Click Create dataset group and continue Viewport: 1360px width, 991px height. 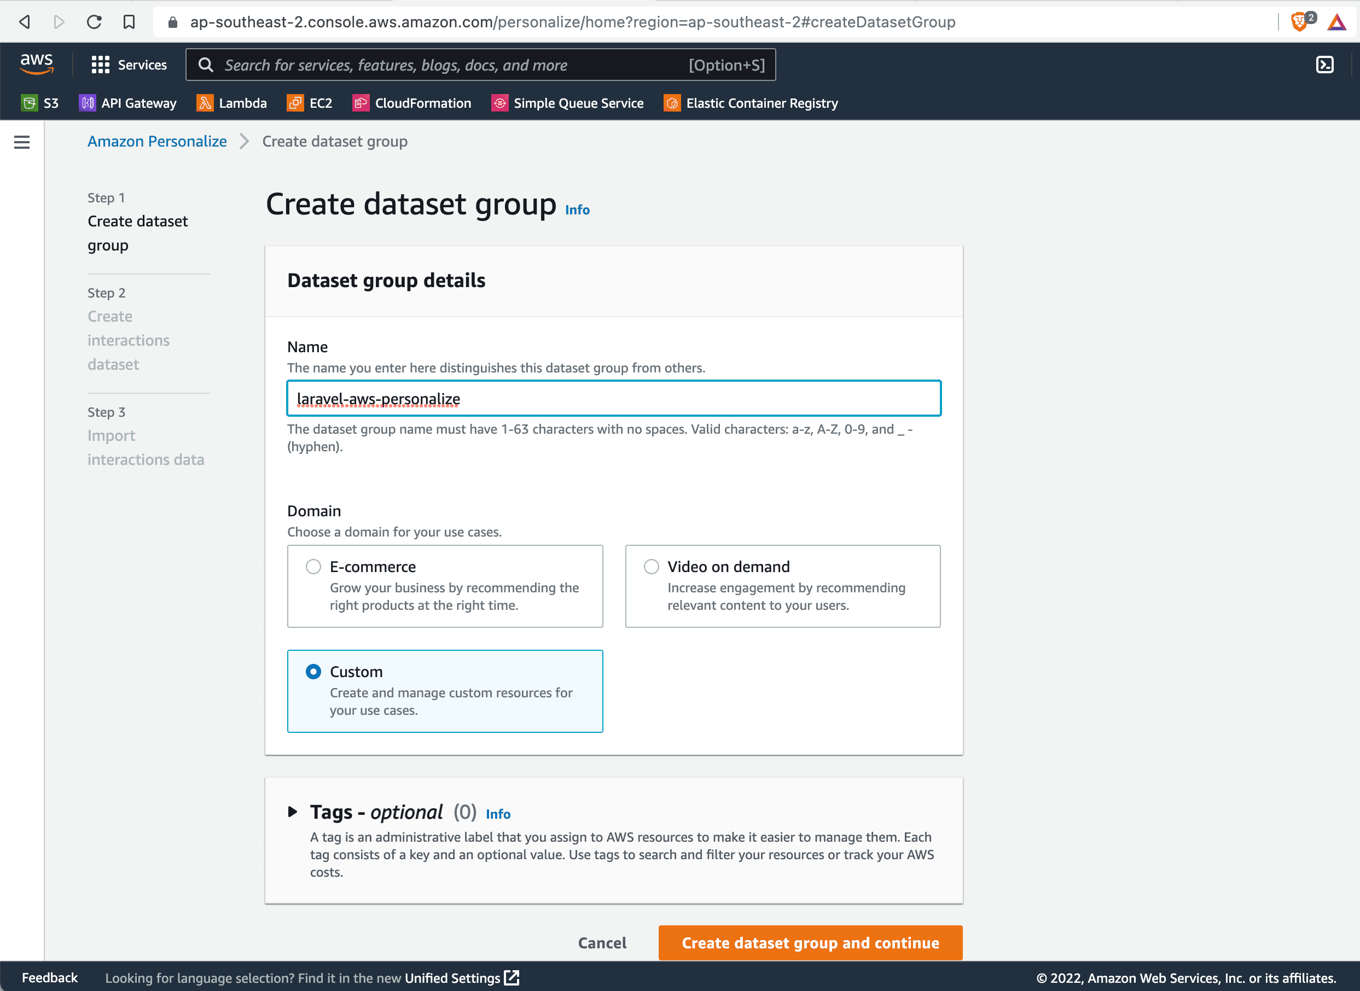tap(811, 943)
